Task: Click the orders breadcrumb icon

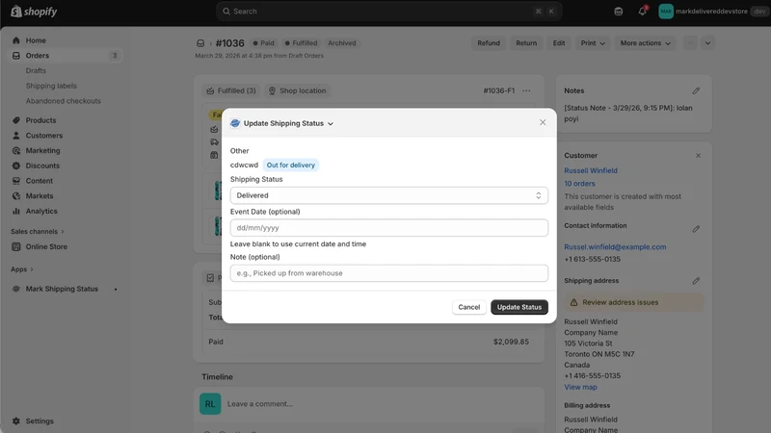Action: [200, 43]
